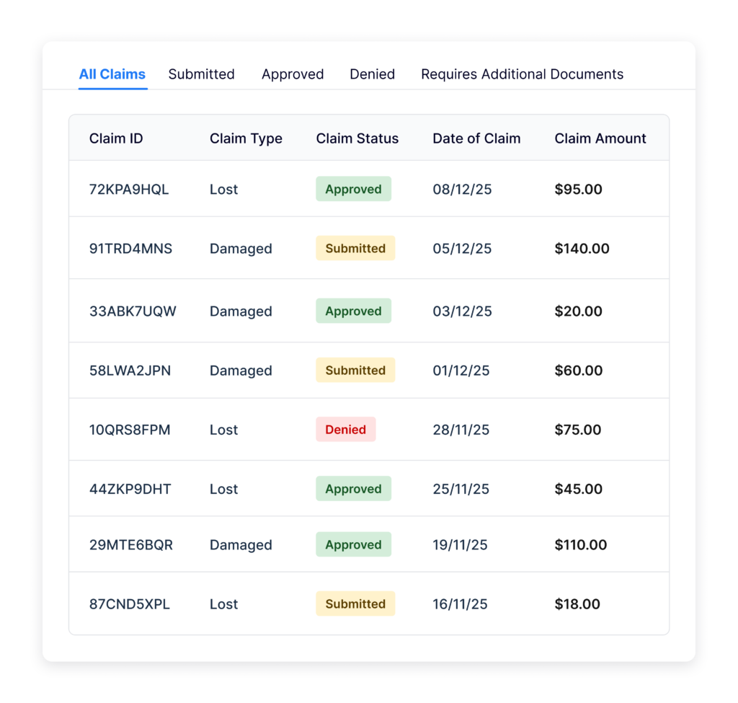Select claim ID 58LWA2JPN
Screen dimensions: 738x703
coord(128,371)
